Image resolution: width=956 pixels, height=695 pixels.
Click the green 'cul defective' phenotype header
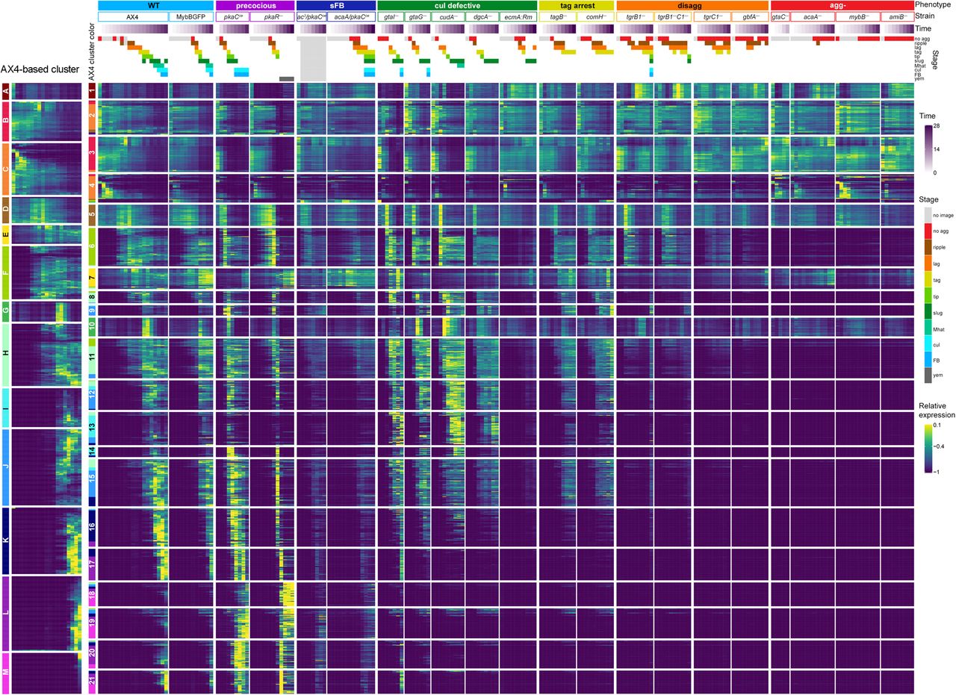[x=456, y=5]
